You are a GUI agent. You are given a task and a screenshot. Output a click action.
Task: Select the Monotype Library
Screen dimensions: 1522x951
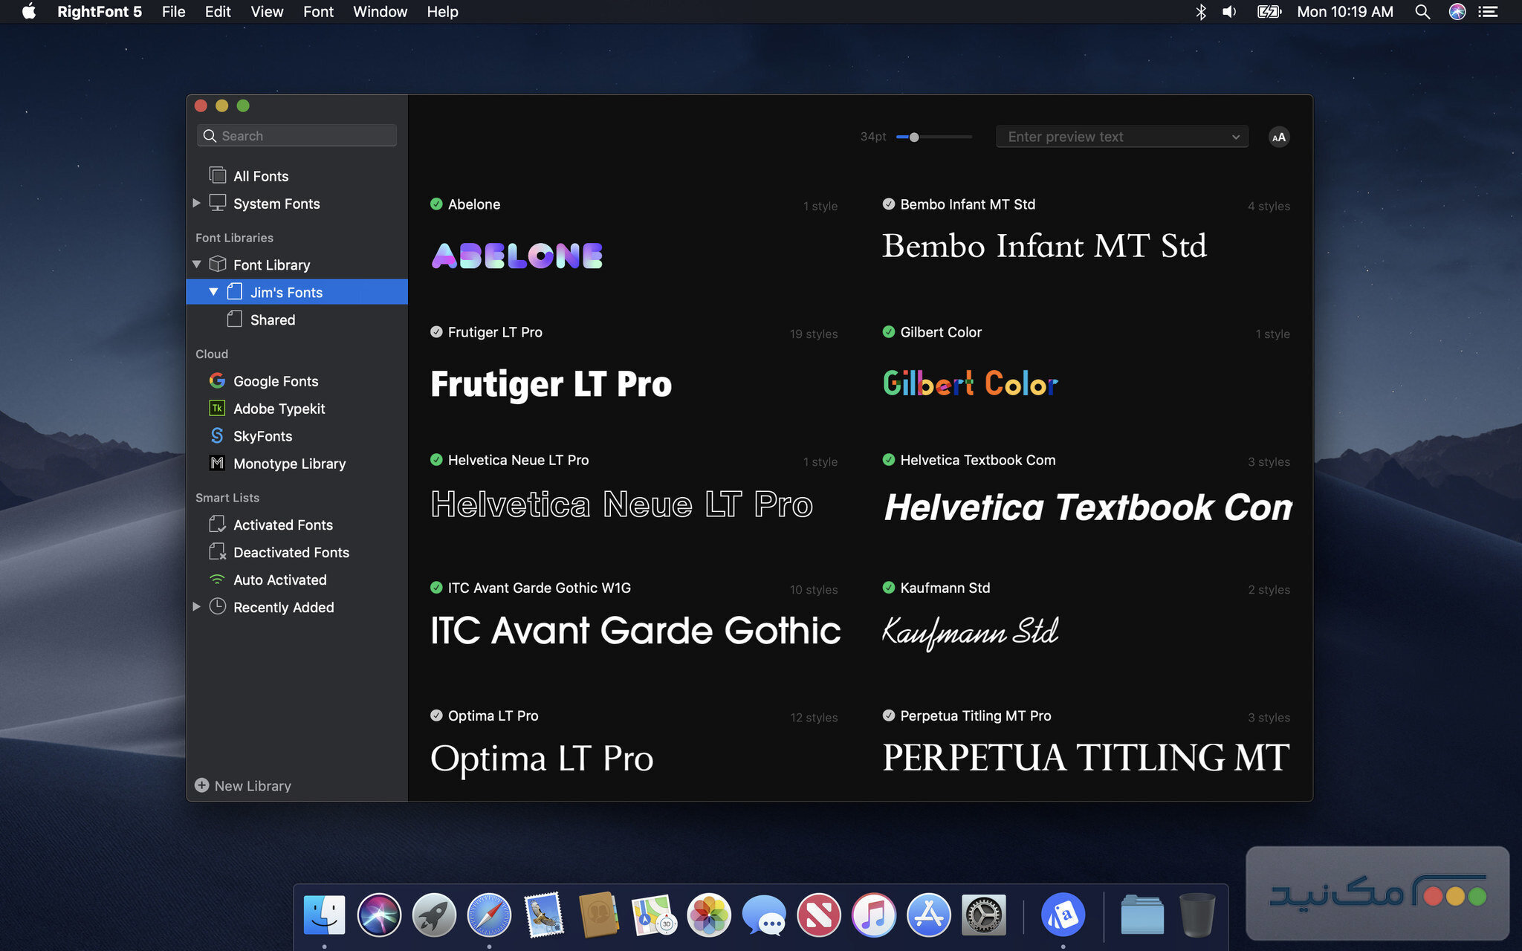tap(289, 463)
